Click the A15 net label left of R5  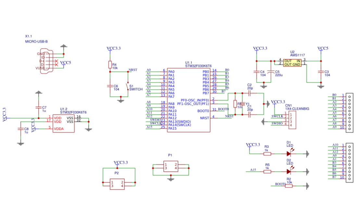pos(253,170)
